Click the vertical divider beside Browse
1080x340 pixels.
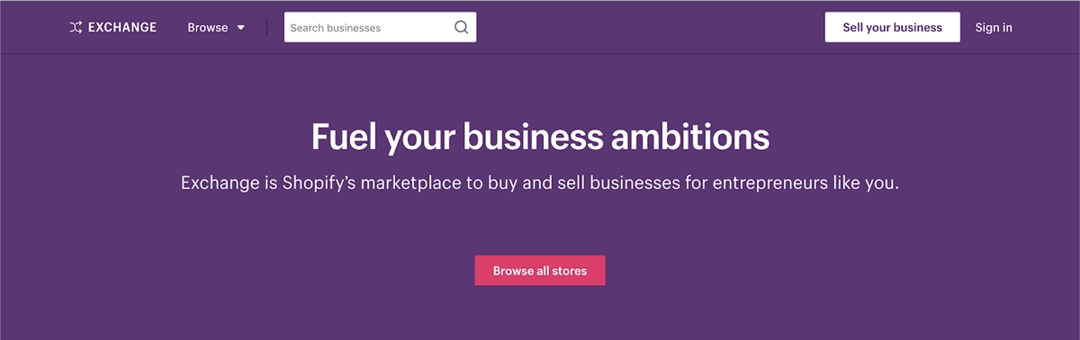(266, 27)
